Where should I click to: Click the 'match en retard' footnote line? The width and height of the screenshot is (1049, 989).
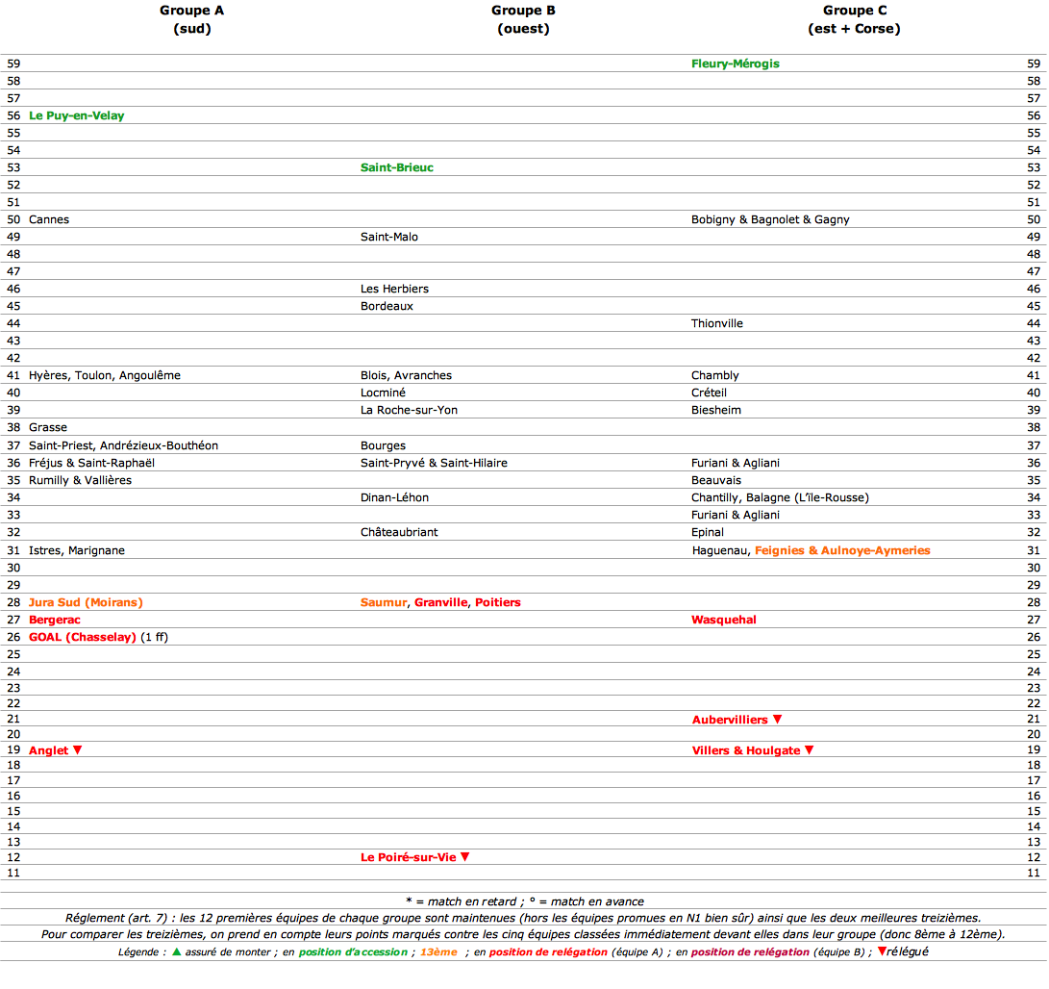pos(525,902)
